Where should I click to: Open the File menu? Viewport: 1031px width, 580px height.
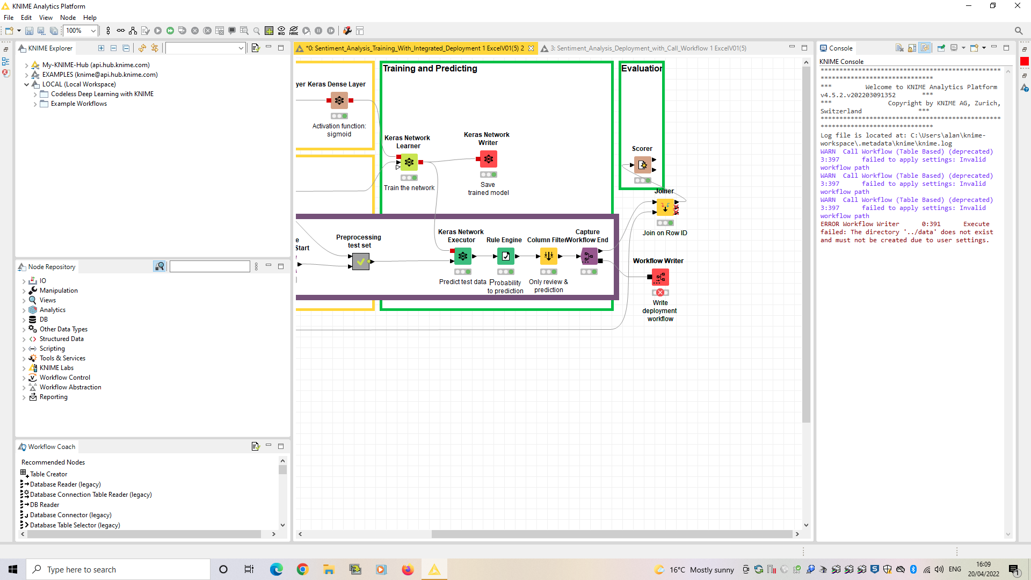(x=9, y=18)
